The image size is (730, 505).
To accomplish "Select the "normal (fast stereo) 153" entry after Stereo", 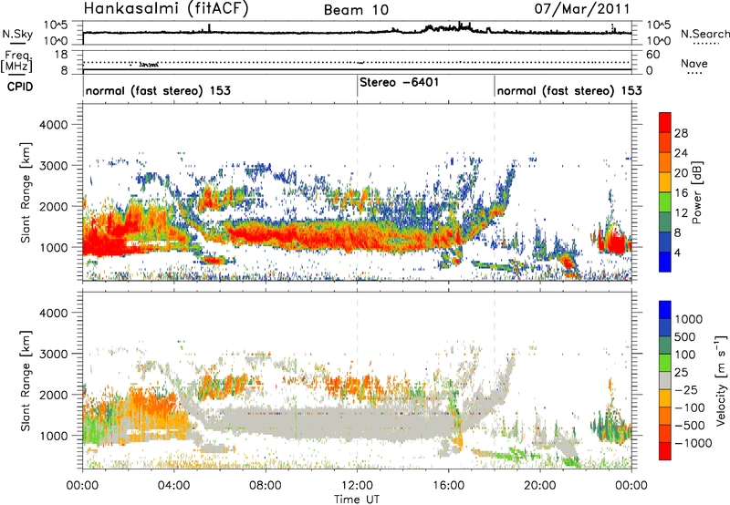I will 569,90.
